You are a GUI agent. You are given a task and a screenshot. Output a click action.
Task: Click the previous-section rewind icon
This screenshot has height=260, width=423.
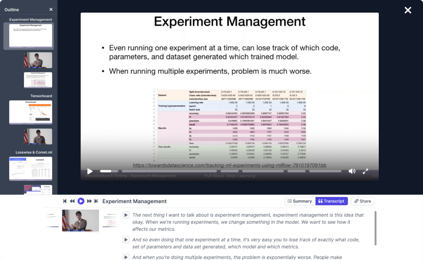pyautogui.click(x=72, y=201)
